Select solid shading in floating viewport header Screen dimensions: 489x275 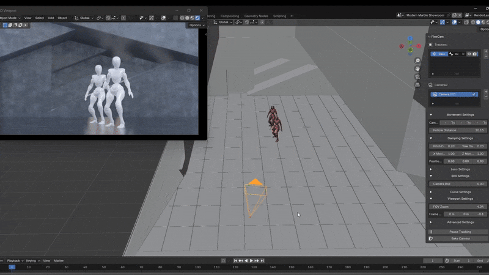click(x=187, y=18)
